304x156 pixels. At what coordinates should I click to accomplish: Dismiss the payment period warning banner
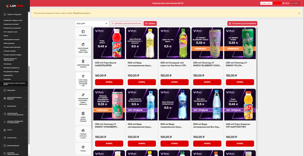pyautogui.click(x=299, y=13)
